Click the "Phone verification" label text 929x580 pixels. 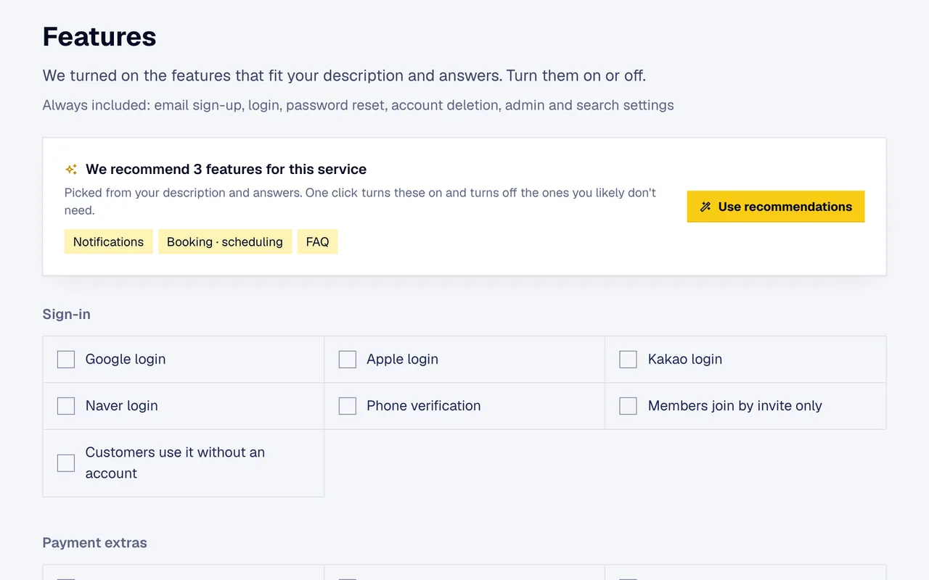click(423, 406)
